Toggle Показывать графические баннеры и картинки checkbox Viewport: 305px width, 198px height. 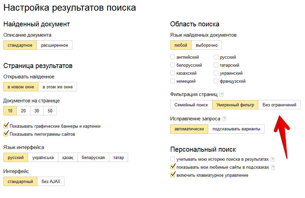point(6,126)
